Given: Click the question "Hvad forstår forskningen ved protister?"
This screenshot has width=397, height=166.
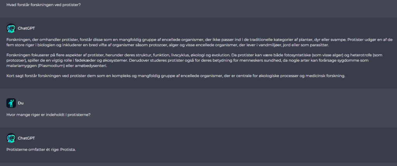Looking at the screenshot, I should point(44,5).
